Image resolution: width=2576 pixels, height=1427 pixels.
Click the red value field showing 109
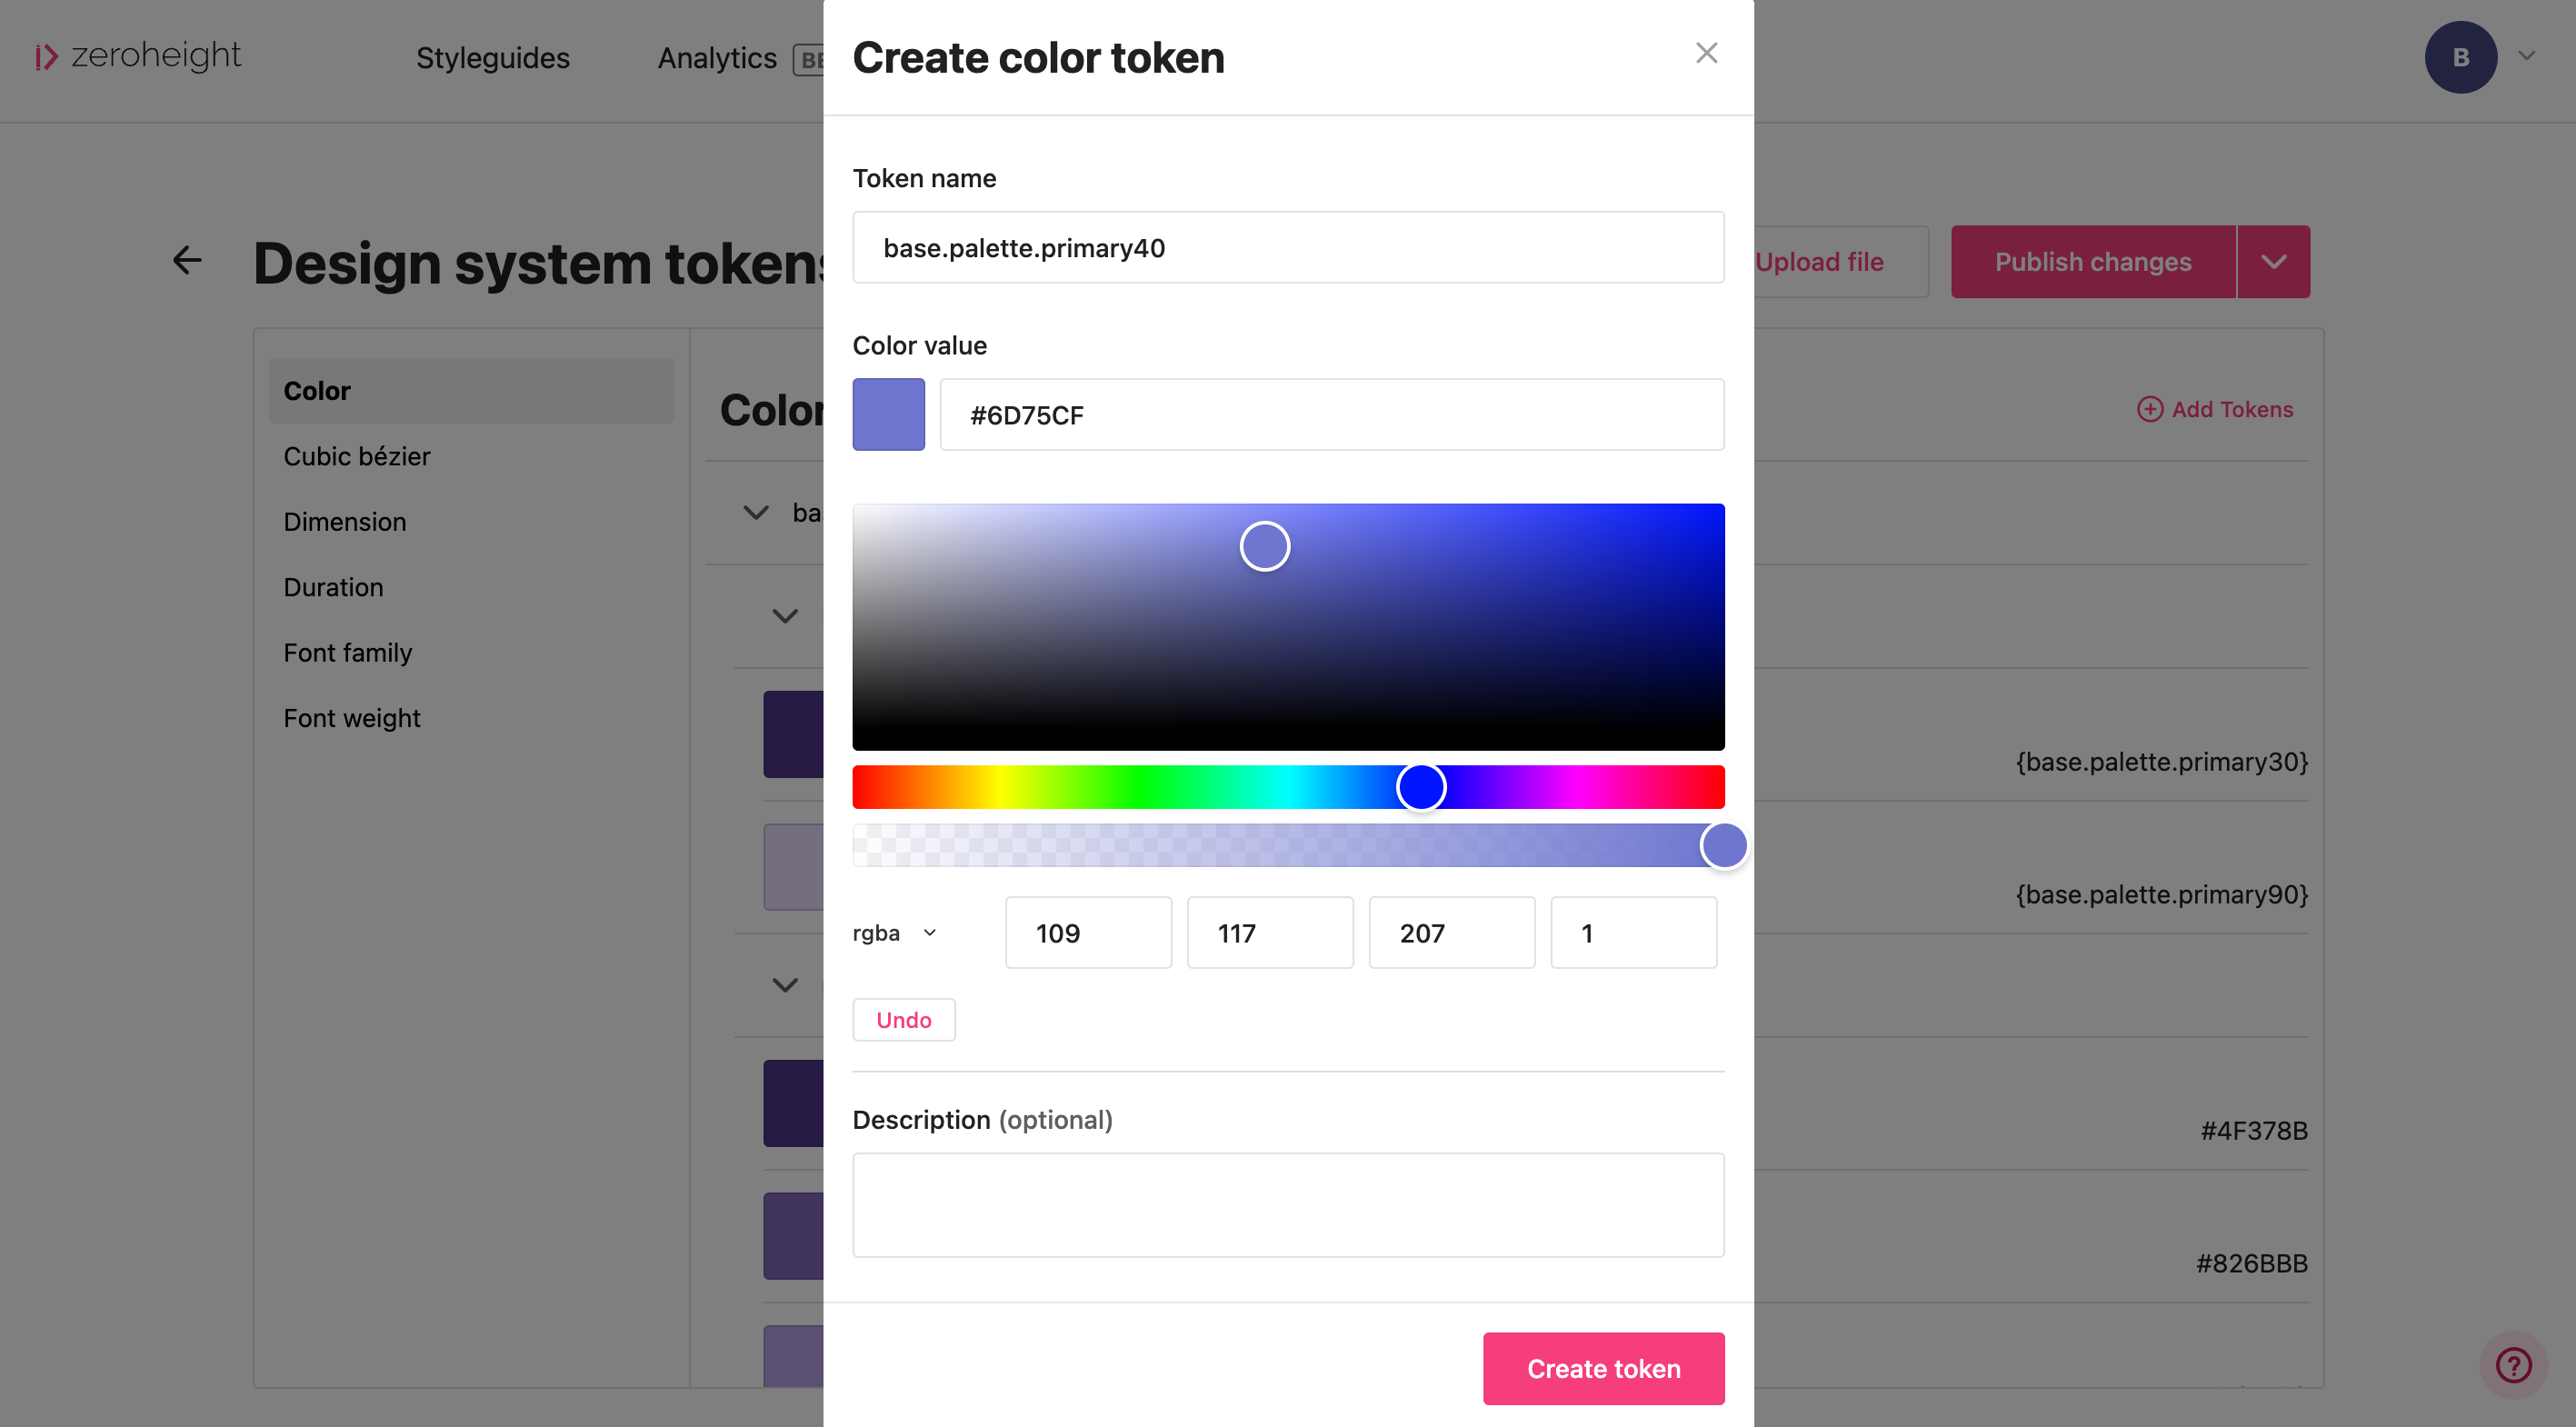[1088, 933]
